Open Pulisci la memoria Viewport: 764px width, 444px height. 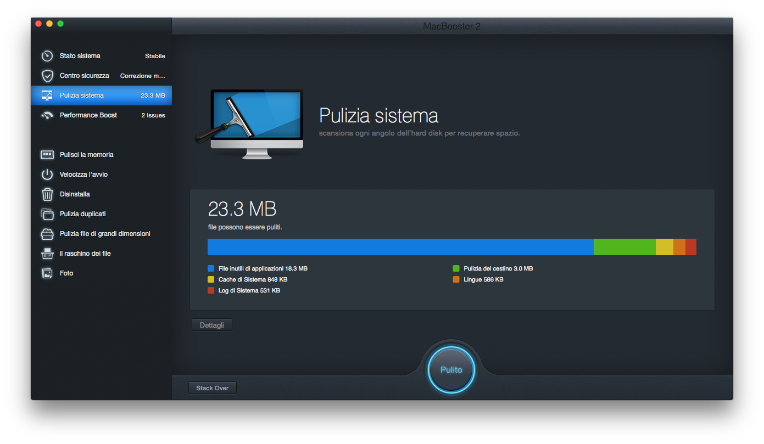pyautogui.click(x=101, y=155)
